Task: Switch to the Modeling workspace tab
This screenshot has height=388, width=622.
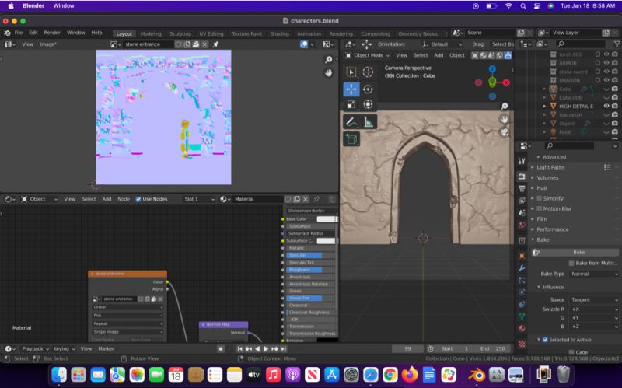Action: (x=151, y=33)
